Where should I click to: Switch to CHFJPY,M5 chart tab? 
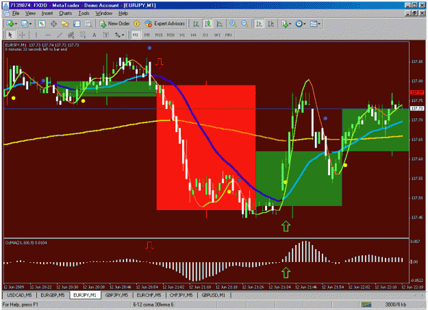[x=181, y=295]
